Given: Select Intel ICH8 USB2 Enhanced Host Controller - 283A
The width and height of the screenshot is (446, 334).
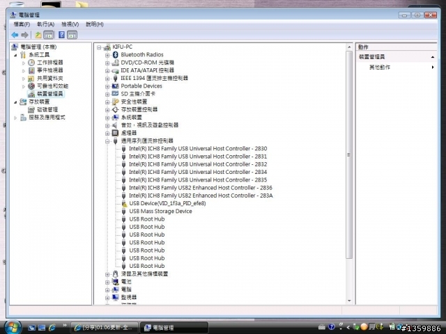Looking at the screenshot, I should click(201, 196).
